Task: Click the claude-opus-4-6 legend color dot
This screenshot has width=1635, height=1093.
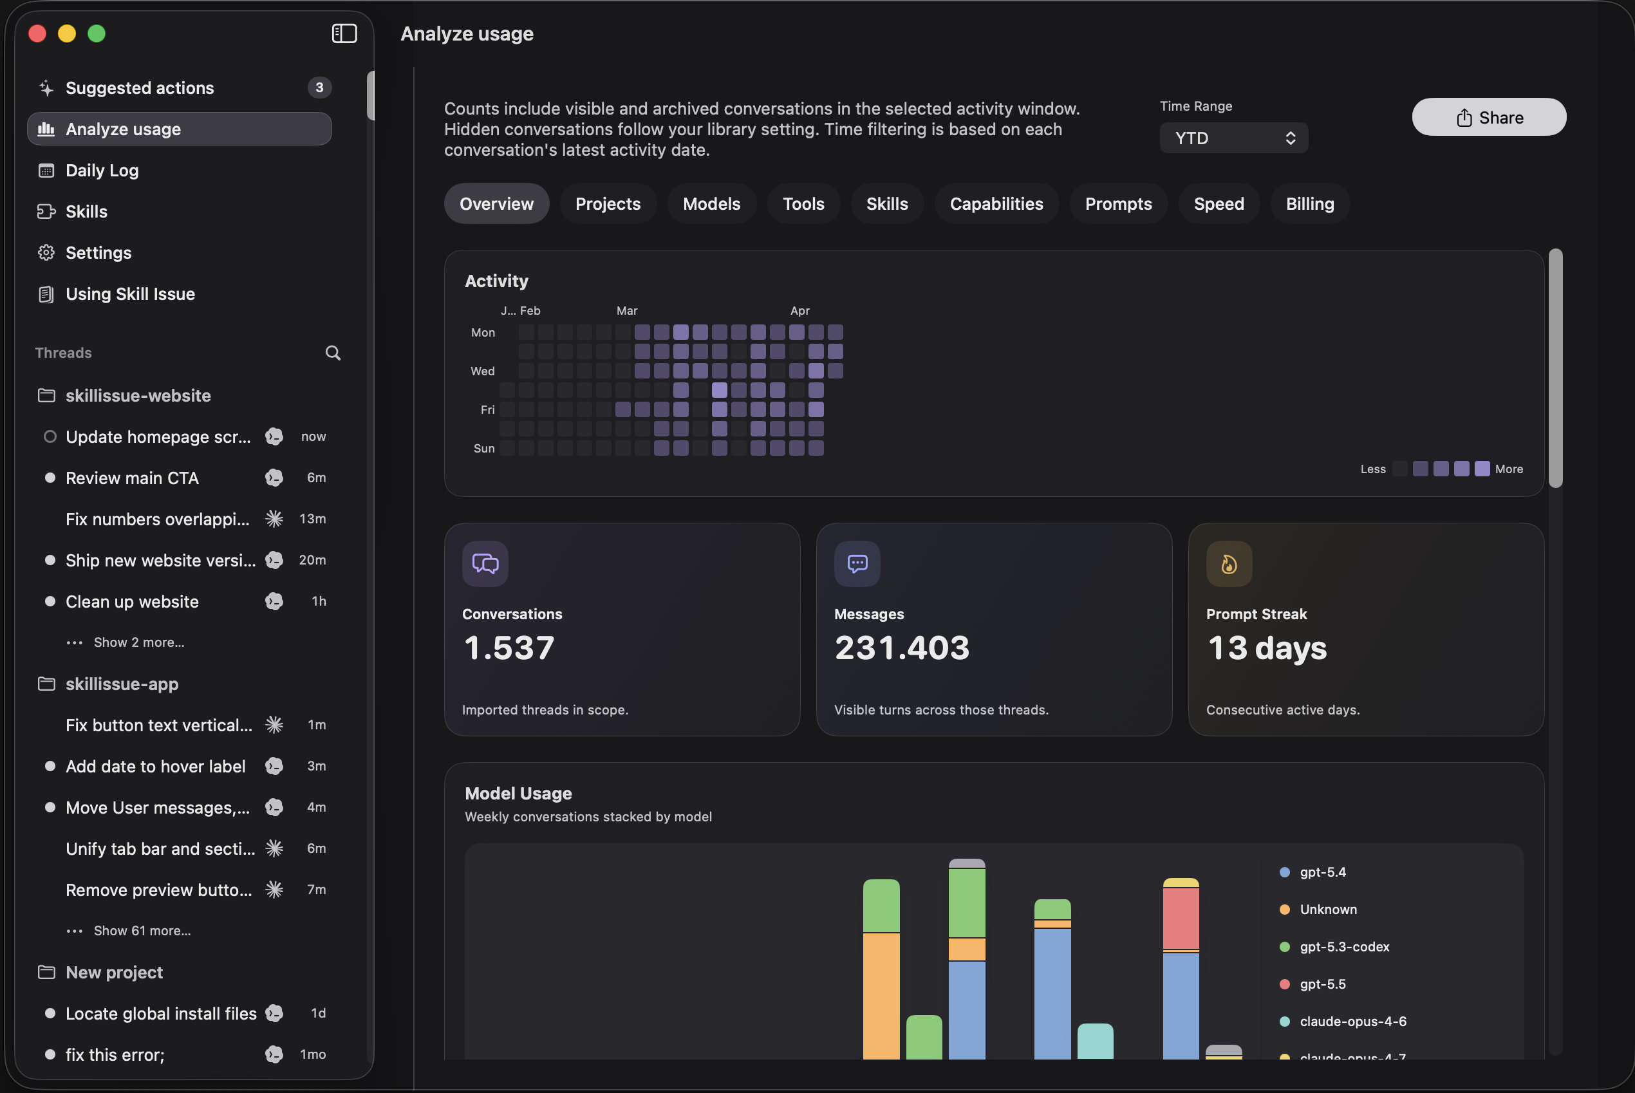Action: [1284, 1021]
